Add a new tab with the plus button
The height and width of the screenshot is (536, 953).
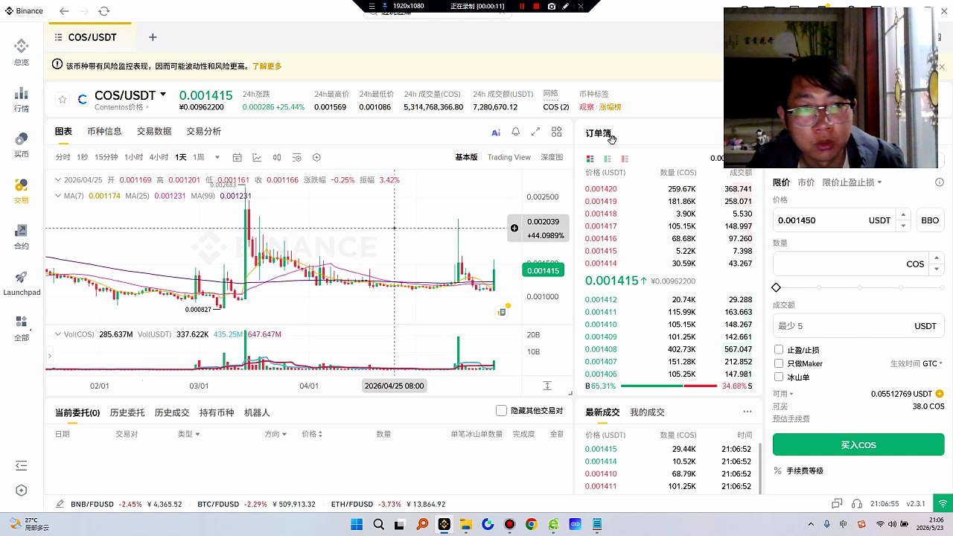[153, 37]
